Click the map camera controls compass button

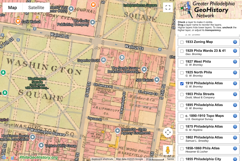tap(168, 132)
